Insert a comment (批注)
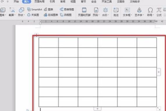Image resolution: width=166 pixels, height=111 pixels. pyautogui.click(x=116, y=12)
